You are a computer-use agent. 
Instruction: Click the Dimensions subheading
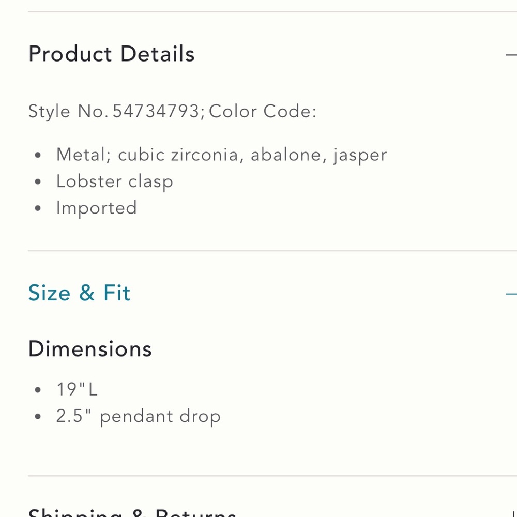[x=89, y=349]
